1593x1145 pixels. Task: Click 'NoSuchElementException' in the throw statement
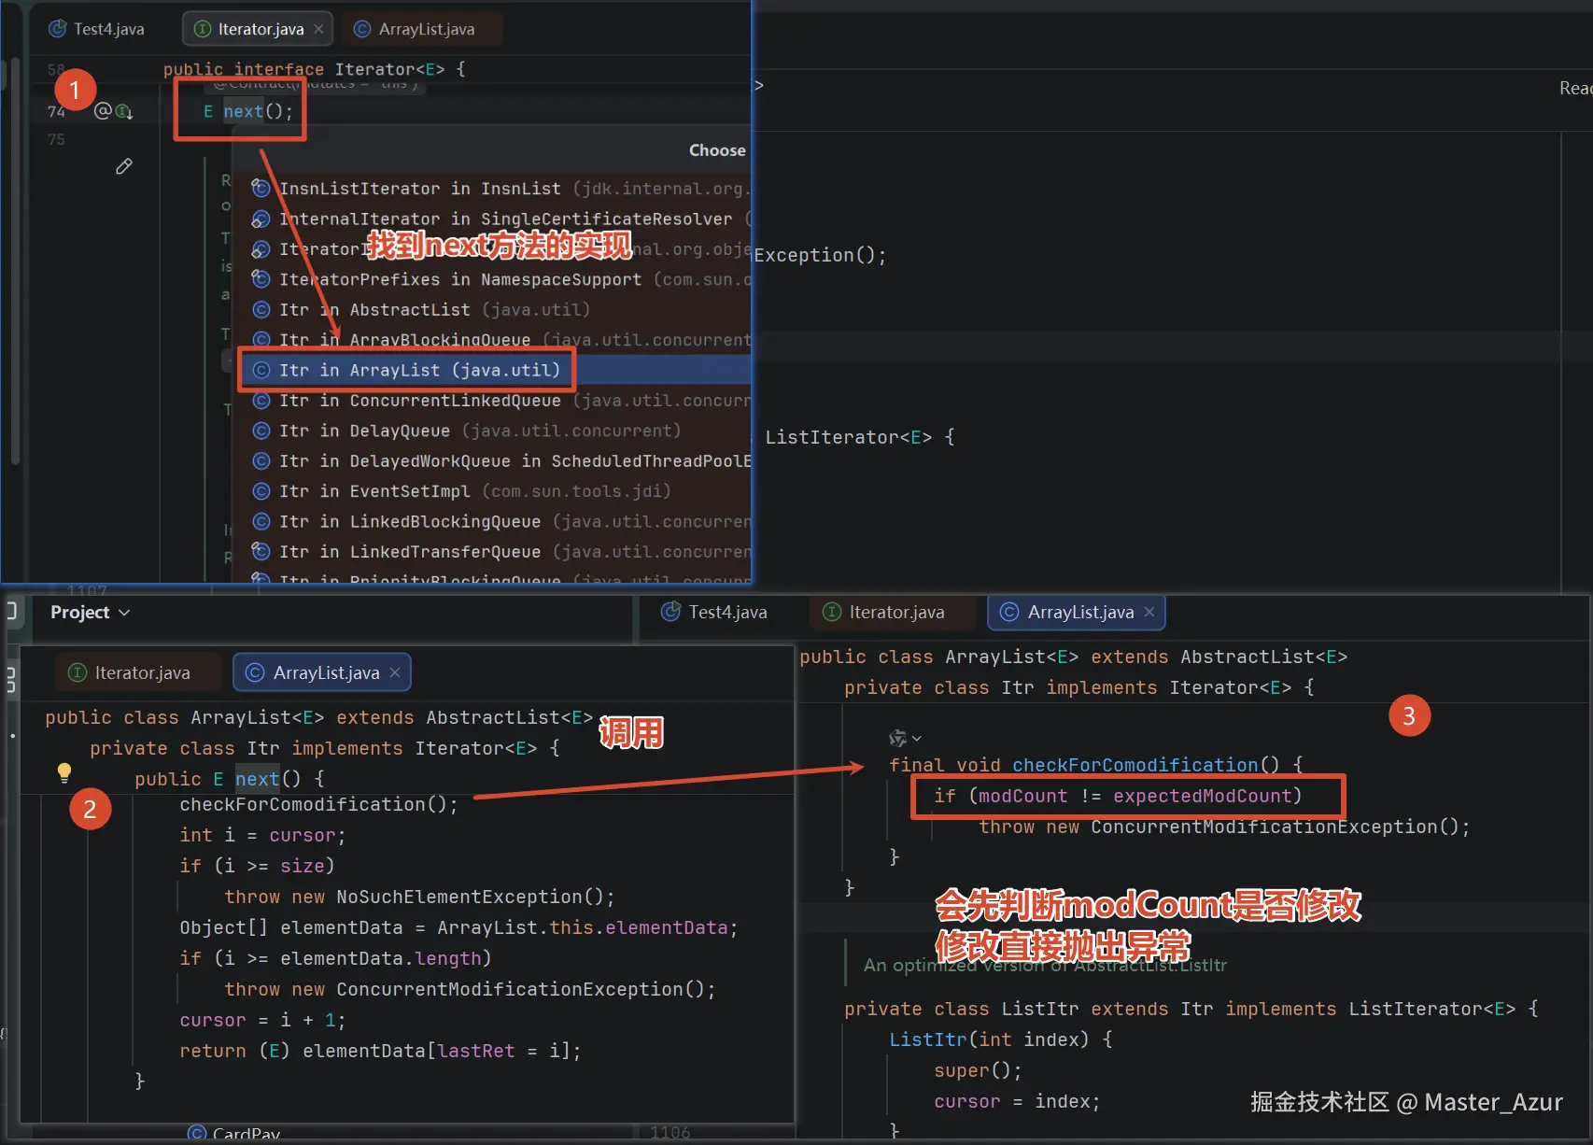(458, 897)
